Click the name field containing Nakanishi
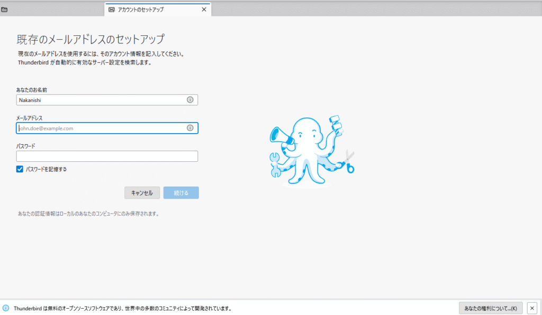This screenshot has width=542, height=315. pos(107,100)
